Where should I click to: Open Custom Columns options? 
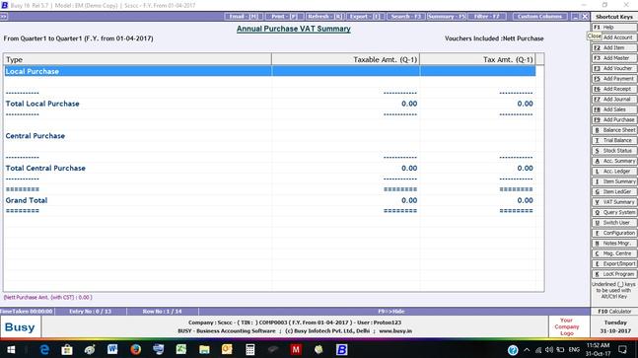[x=539, y=16]
